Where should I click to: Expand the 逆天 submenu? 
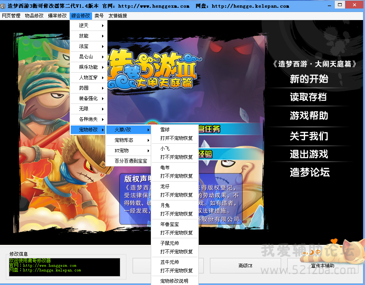point(89,25)
